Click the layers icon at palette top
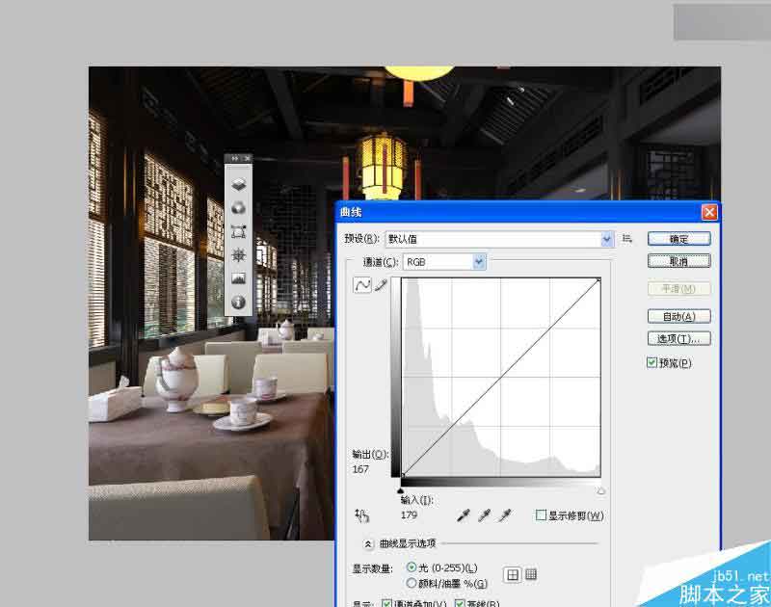The width and height of the screenshot is (771, 607). pyautogui.click(x=238, y=183)
